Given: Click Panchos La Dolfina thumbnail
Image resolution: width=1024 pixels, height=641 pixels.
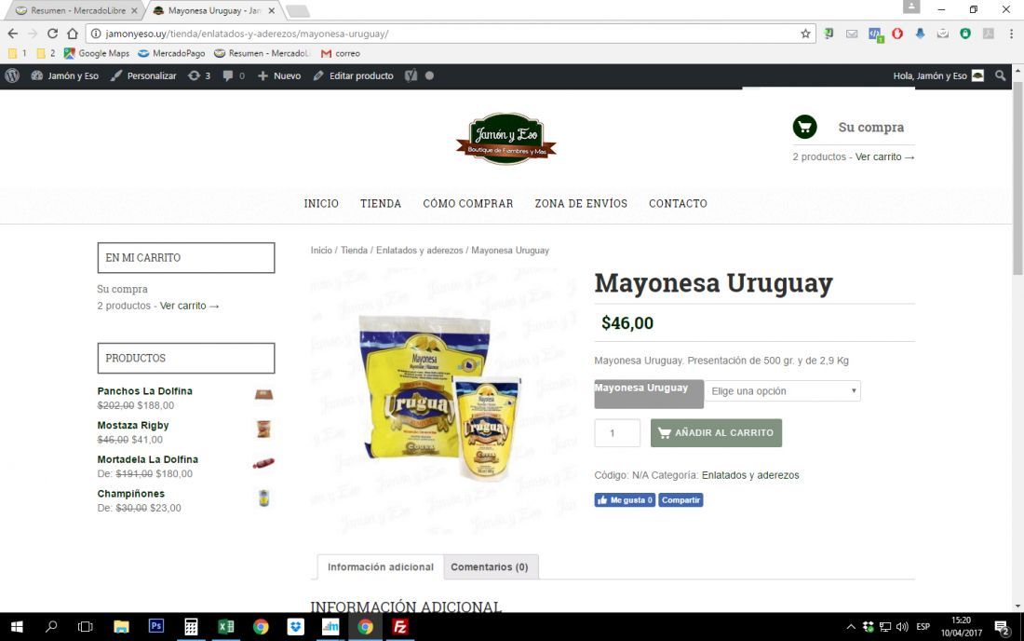Looking at the screenshot, I should (263, 394).
